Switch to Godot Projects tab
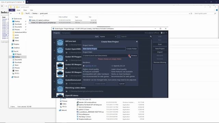 coord(56,33)
